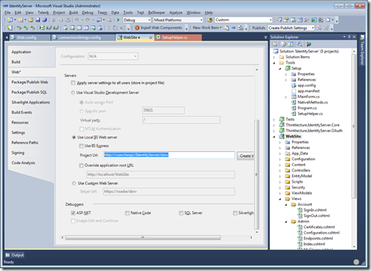371x271 pixels.
Task: Select the Use Local IIS Web server option
Action: tap(73, 137)
